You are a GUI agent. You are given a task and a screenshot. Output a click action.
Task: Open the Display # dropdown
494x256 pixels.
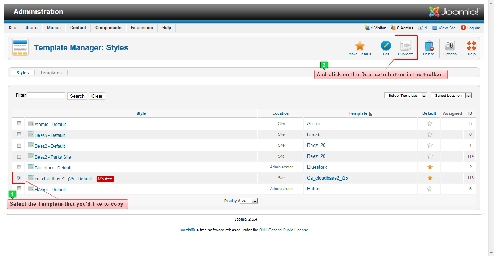[250, 201]
